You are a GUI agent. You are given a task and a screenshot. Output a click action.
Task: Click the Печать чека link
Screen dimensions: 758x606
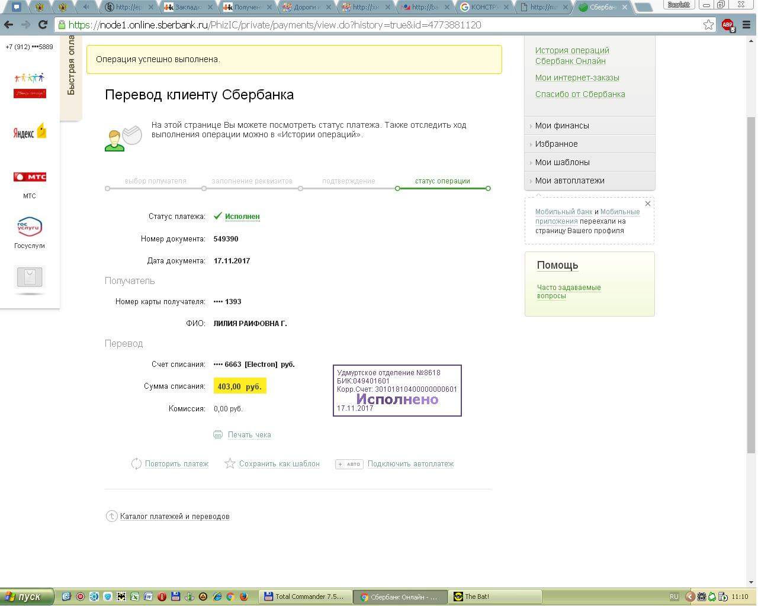pos(249,434)
